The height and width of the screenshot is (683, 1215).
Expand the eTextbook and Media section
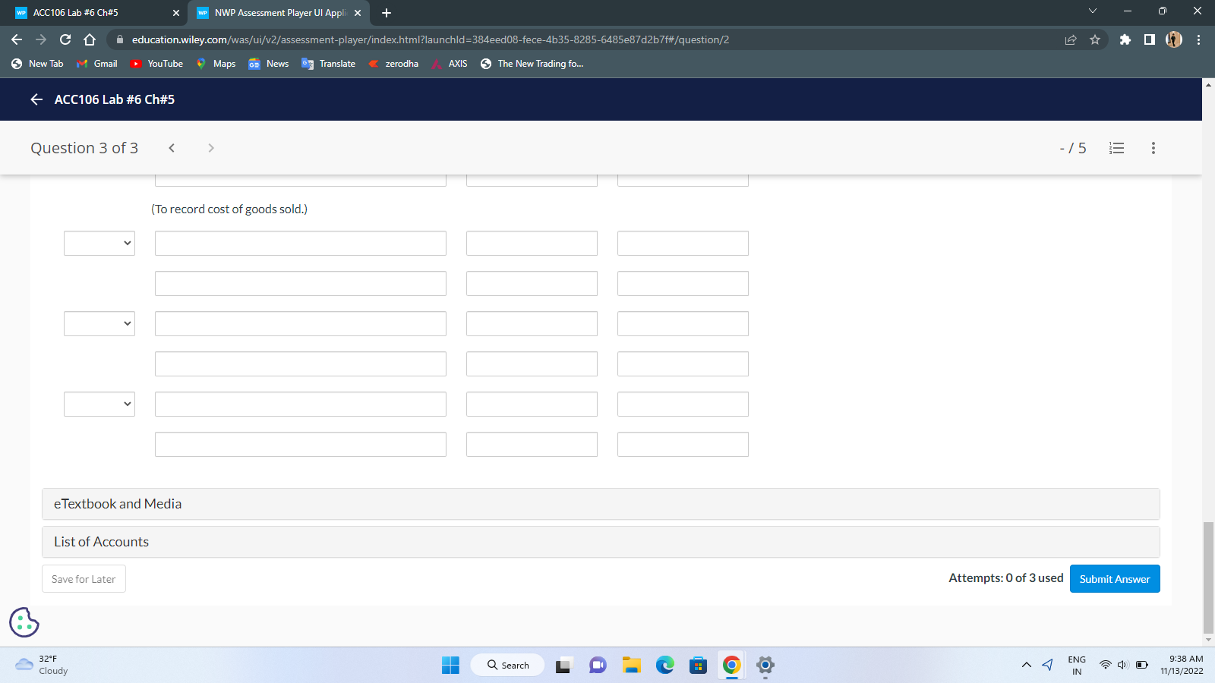(x=117, y=503)
